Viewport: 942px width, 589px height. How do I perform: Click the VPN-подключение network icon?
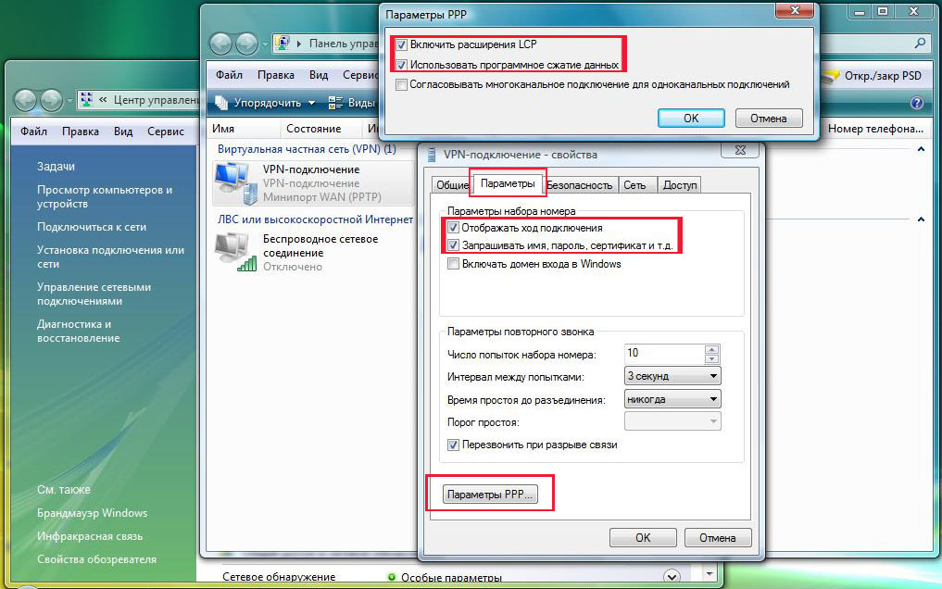(x=234, y=182)
